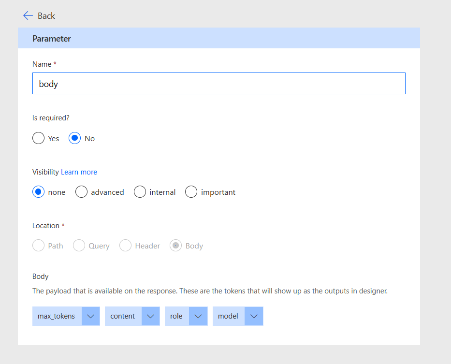Set visibility to none
The image size is (451, 364).
[x=39, y=192]
